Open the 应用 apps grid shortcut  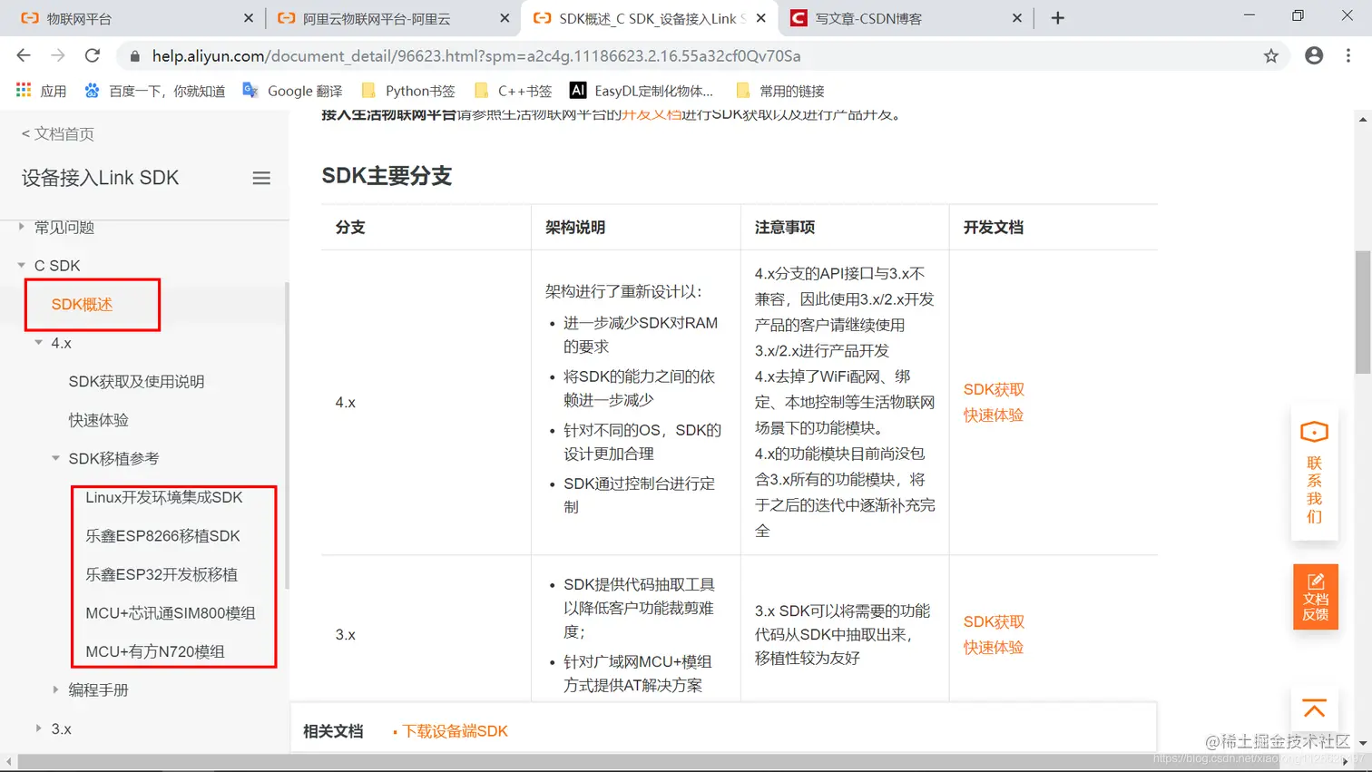(x=42, y=91)
